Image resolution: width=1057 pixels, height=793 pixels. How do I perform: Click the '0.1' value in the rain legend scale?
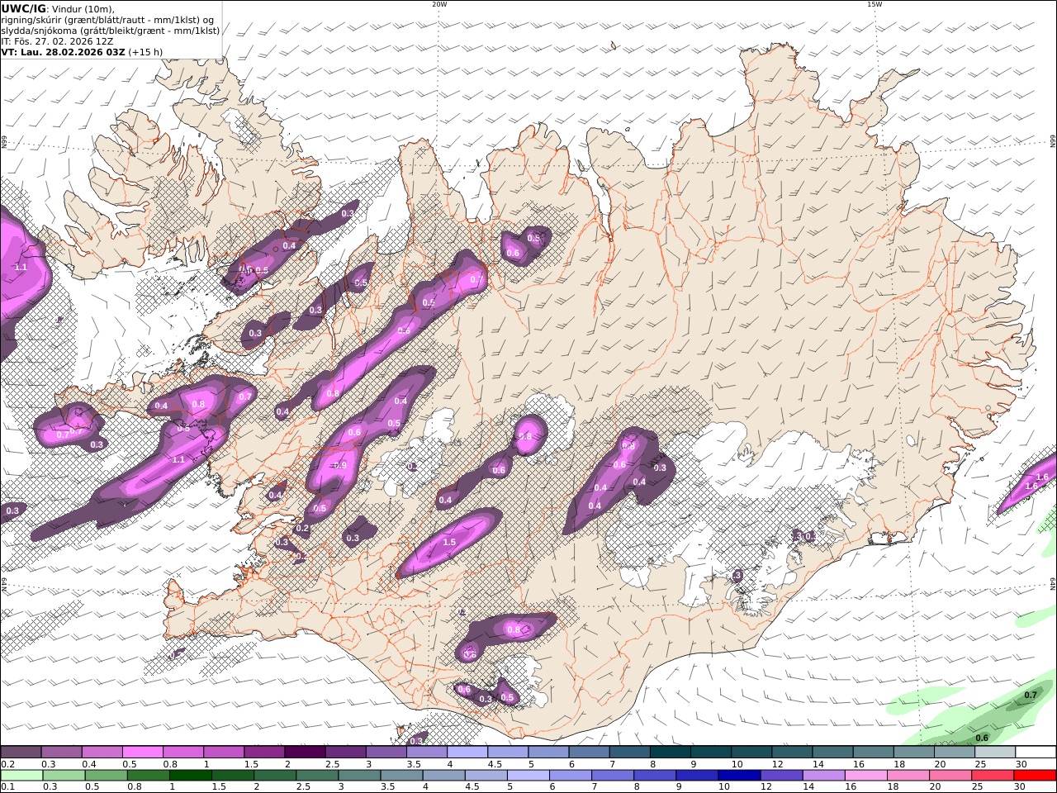click(7, 787)
